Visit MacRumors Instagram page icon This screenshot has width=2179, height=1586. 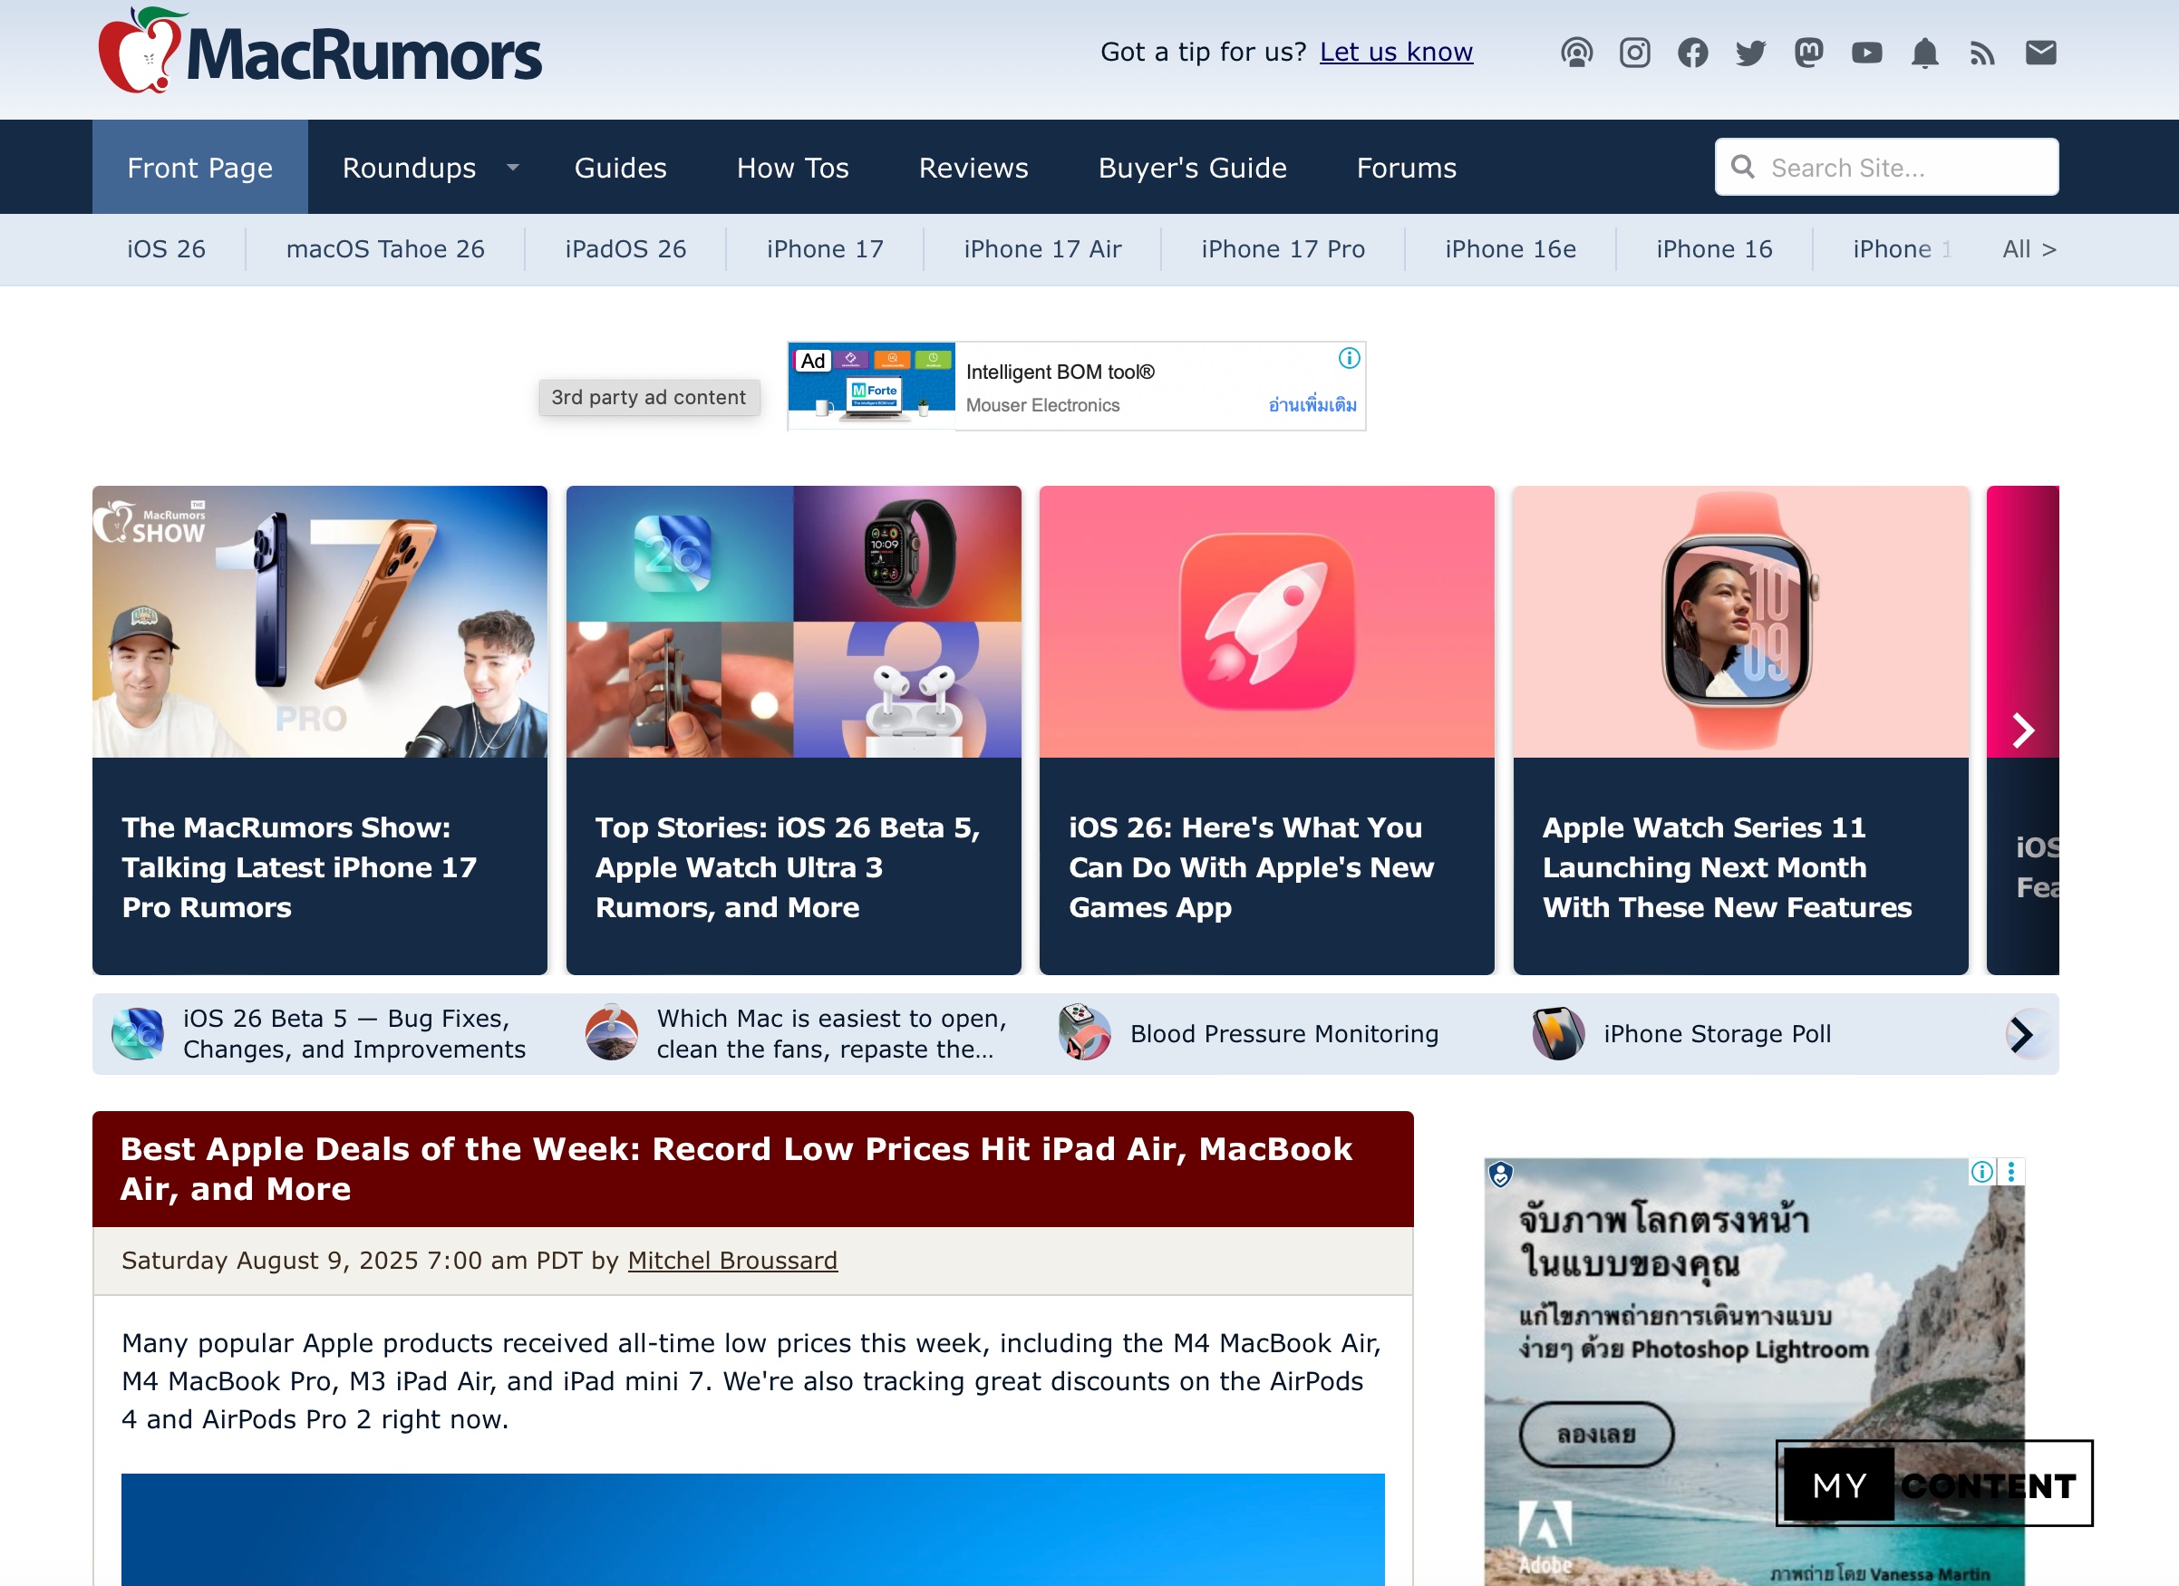coord(1634,53)
